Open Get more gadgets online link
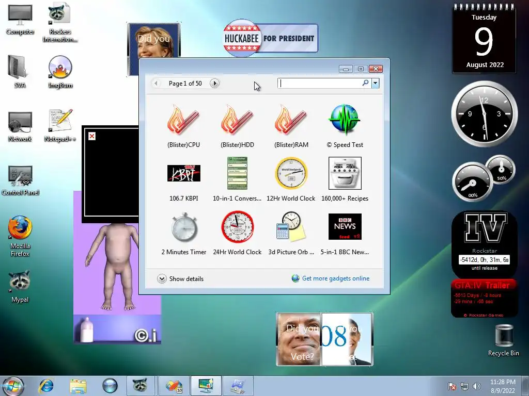 [336, 278]
